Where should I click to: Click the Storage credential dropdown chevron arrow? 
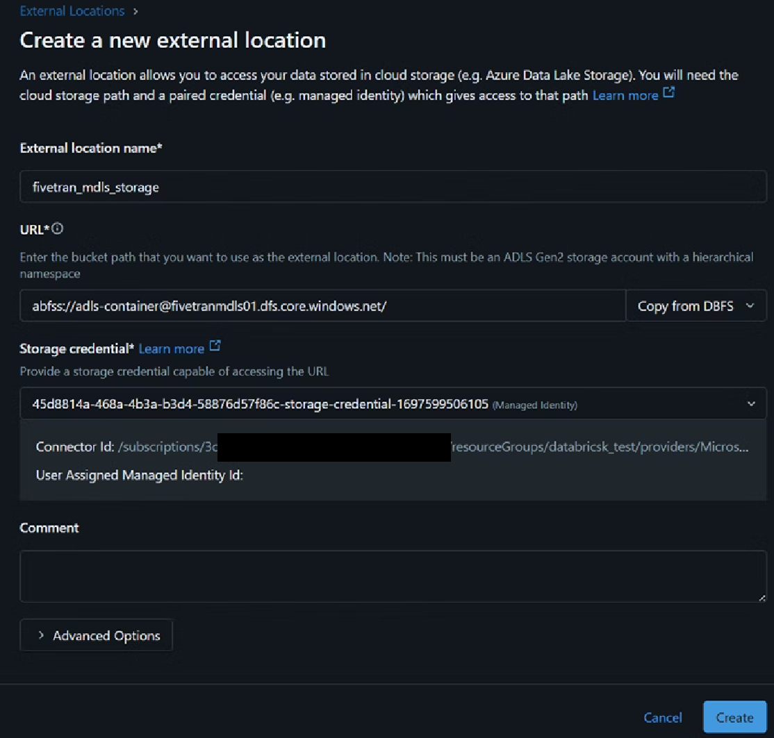750,403
